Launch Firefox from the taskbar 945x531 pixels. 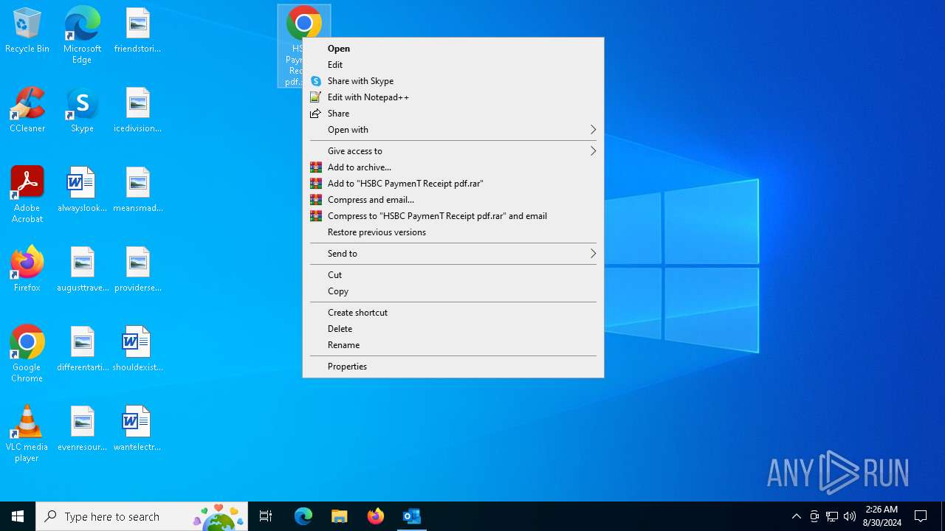point(375,516)
